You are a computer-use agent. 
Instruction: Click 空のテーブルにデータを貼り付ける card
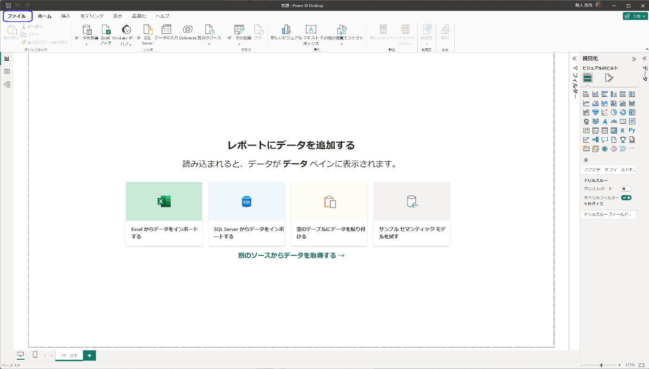tap(329, 214)
